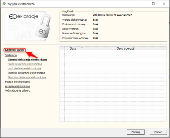Select Generuj deklarację elektroniczną

(x=27, y=60)
